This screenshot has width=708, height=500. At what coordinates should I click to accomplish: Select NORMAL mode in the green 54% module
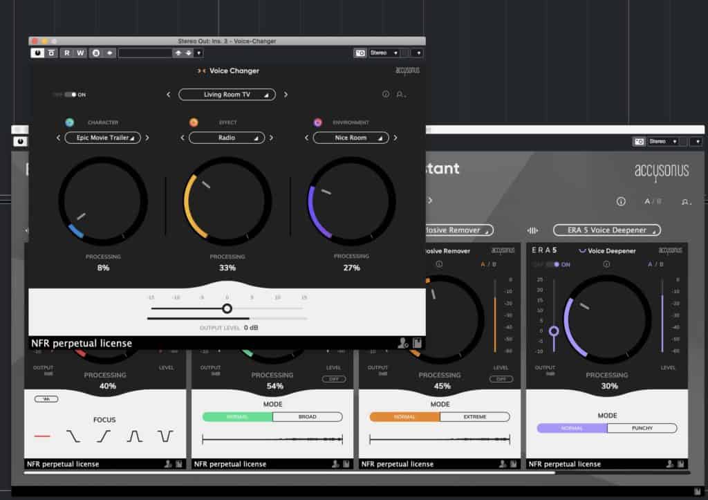pos(238,416)
